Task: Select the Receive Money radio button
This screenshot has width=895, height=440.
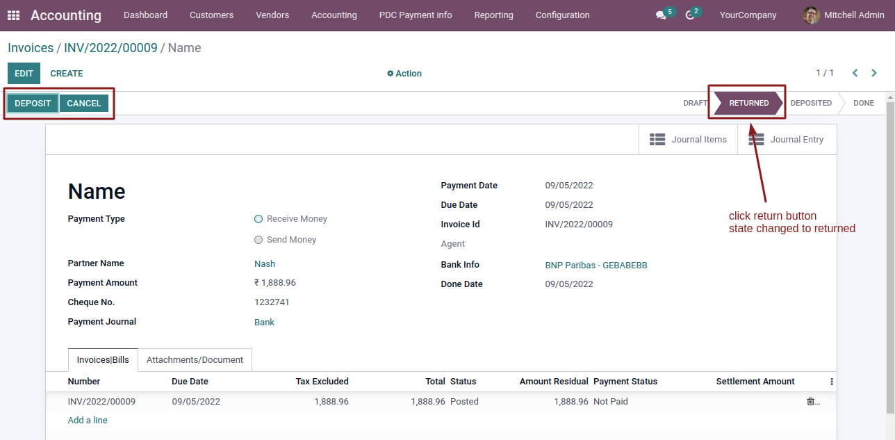Action: click(x=258, y=219)
